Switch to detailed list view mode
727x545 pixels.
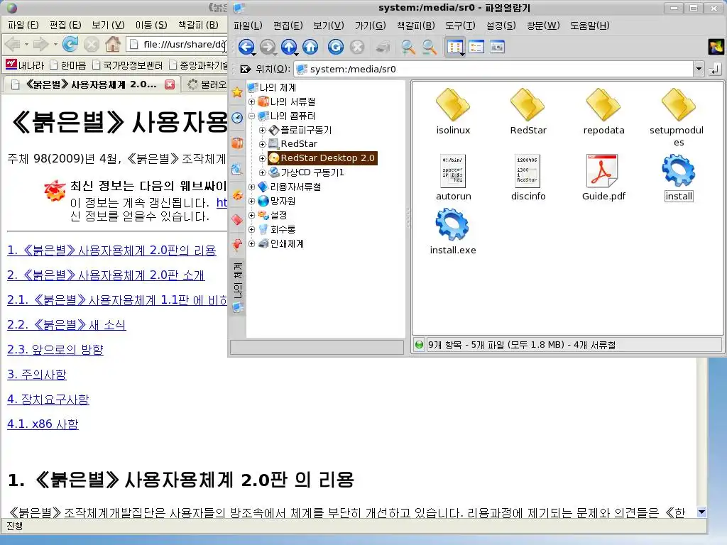pos(476,47)
